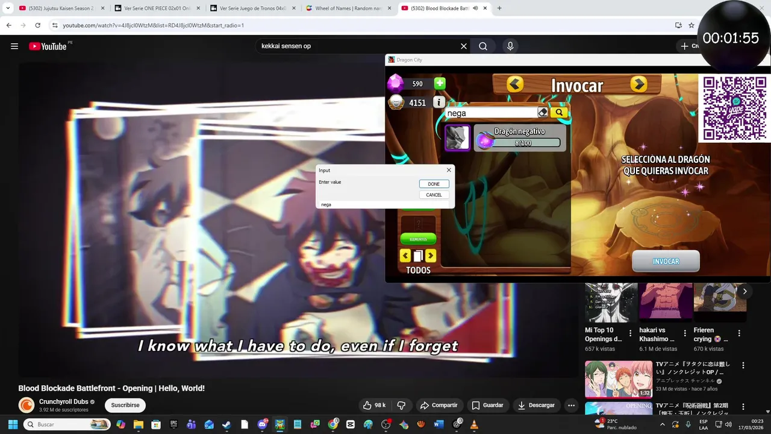Switch to Ver Serie ONE PIECE tab
The image size is (771, 434).
pyautogui.click(x=157, y=8)
